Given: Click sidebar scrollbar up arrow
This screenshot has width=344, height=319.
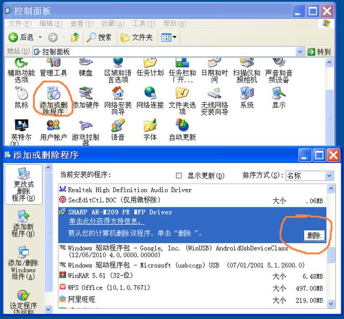Looking at the screenshot, I should [x=48, y=168].
